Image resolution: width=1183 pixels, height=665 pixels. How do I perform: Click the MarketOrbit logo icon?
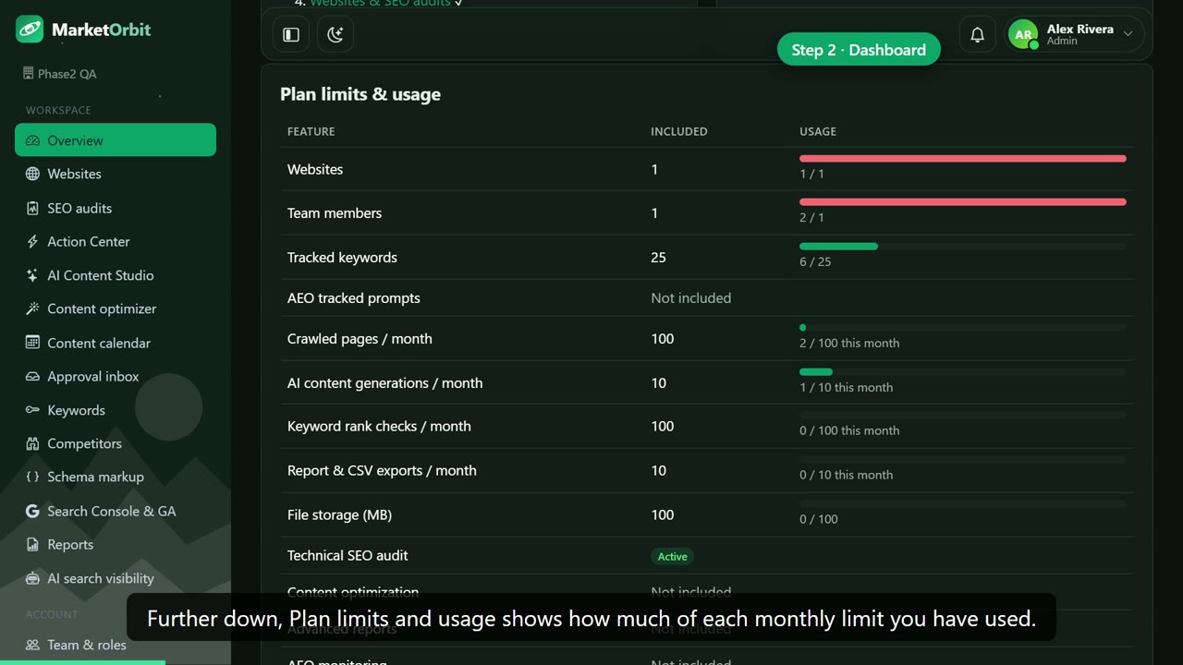pyautogui.click(x=30, y=30)
